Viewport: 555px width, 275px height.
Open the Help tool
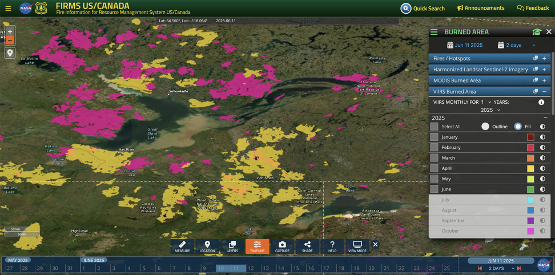click(332, 246)
